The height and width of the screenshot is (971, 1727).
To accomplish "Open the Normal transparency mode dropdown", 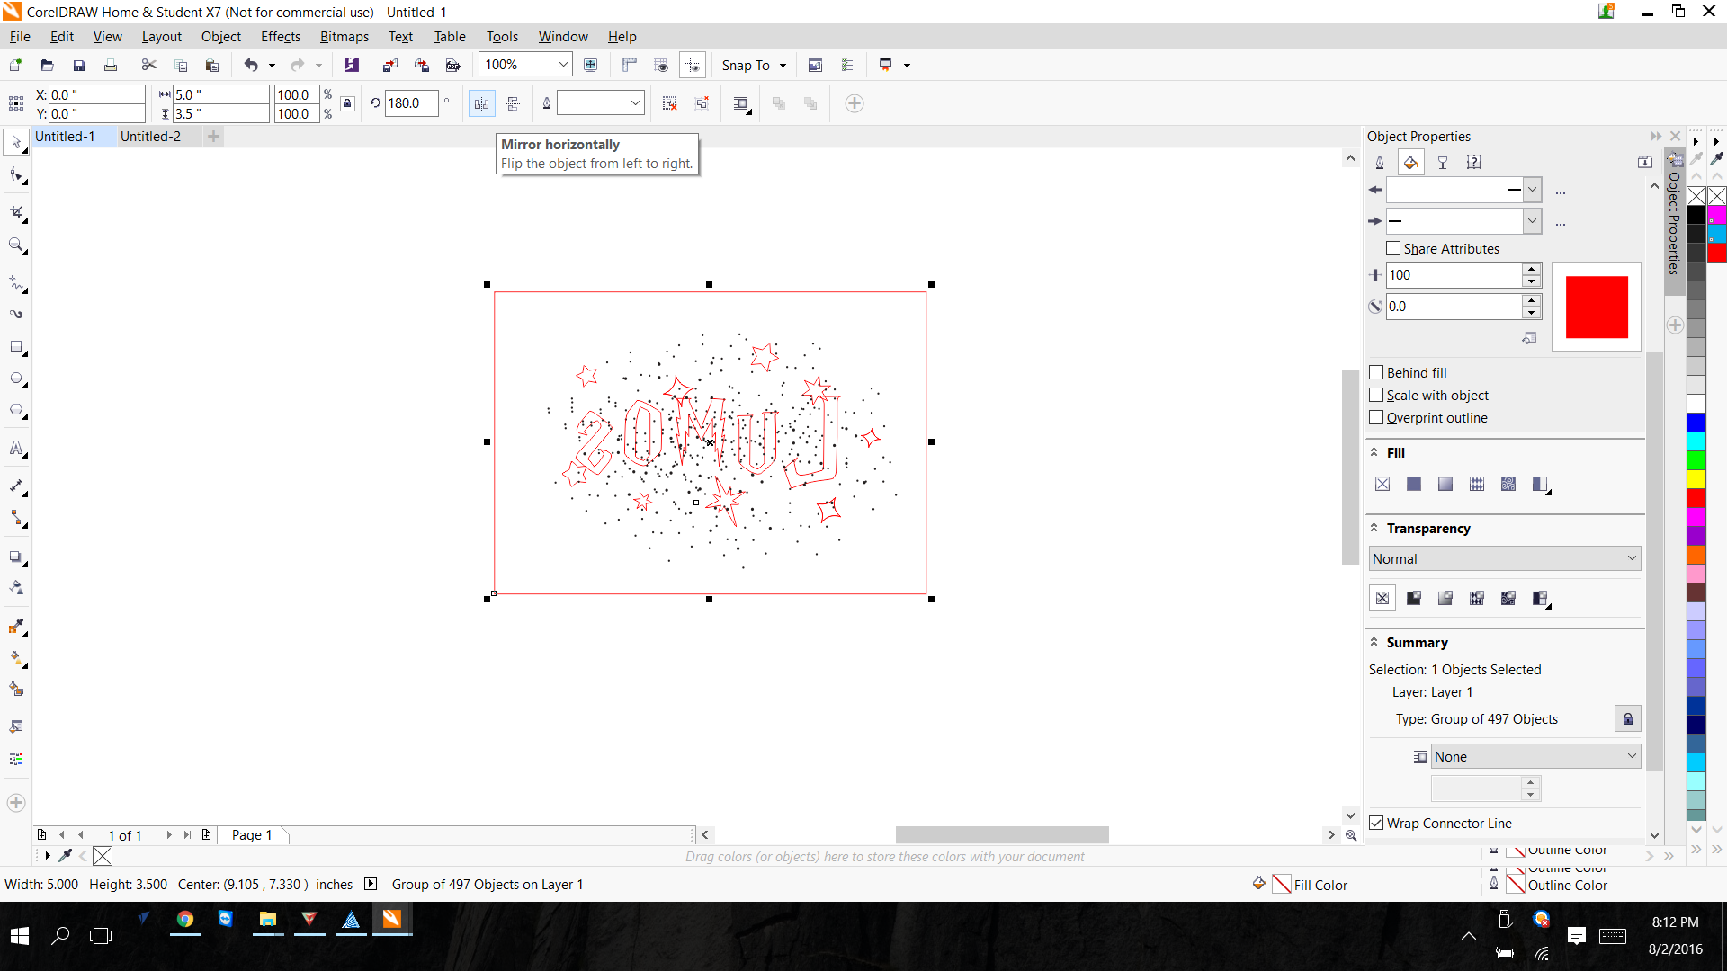I will [1504, 558].
